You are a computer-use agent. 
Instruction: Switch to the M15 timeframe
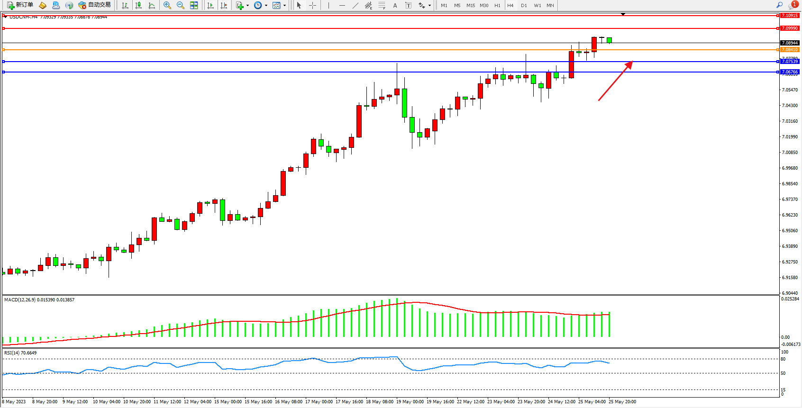pos(470,5)
